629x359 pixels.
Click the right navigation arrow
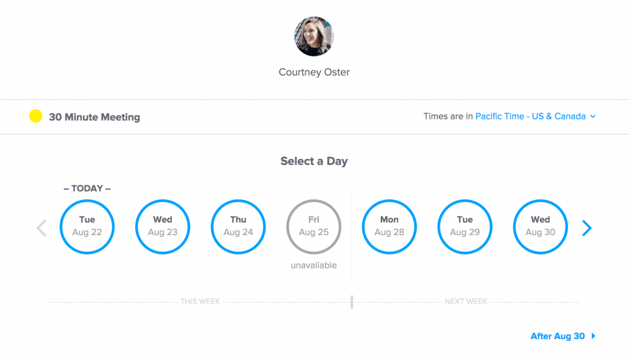[x=587, y=228]
